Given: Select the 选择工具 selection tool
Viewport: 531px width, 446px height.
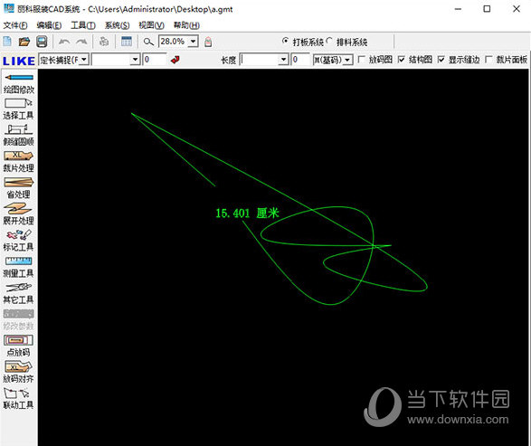Looking at the screenshot, I should [x=19, y=109].
